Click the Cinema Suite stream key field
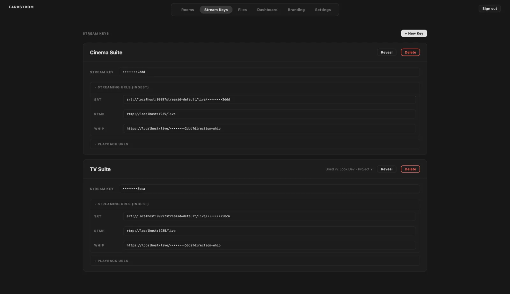This screenshot has width=510, height=294. click(x=269, y=72)
